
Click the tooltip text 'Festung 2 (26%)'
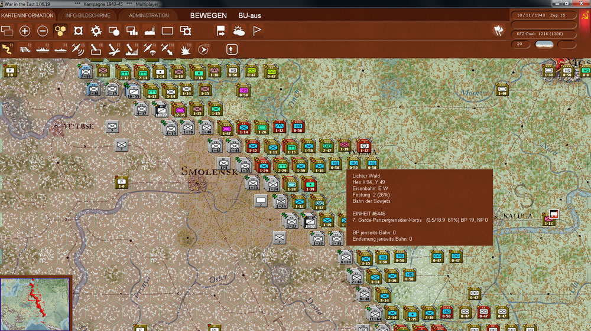tap(371, 195)
